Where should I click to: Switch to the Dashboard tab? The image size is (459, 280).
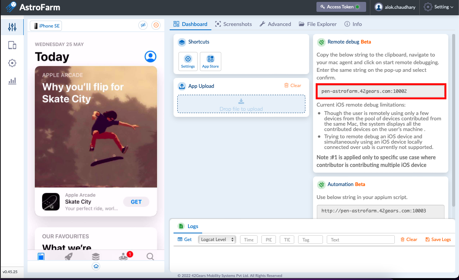(x=190, y=24)
